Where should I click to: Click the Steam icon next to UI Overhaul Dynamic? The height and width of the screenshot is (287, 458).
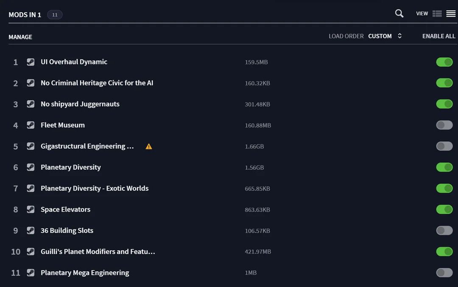(31, 62)
